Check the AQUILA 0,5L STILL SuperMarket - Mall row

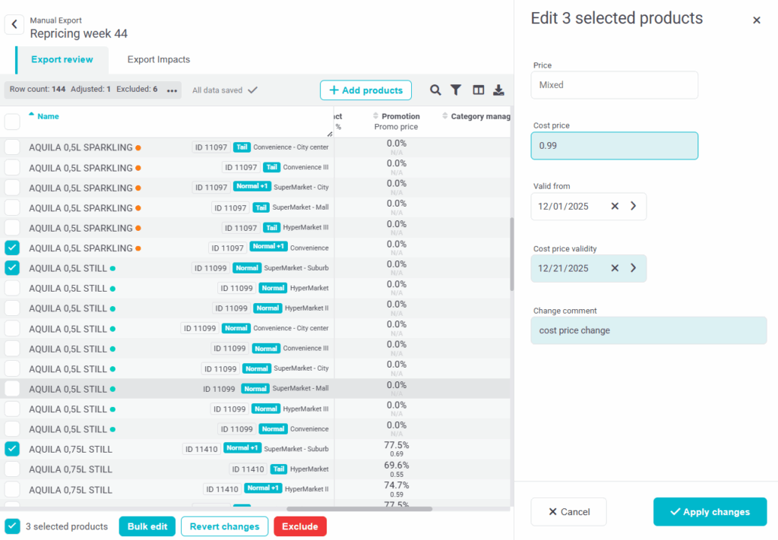[x=12, y=389]
